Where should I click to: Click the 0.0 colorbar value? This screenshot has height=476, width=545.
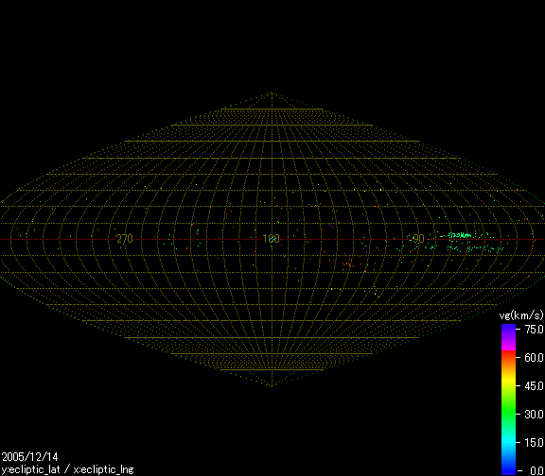(537, 470)
